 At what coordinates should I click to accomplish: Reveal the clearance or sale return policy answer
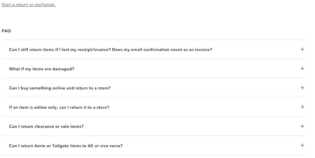tap(154, 126)
